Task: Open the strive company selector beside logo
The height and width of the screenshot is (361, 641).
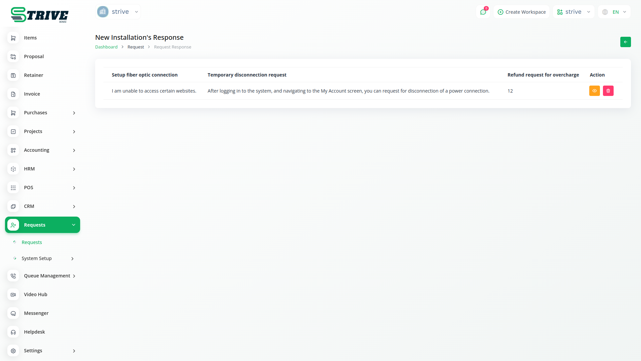Action: point(118,12)
